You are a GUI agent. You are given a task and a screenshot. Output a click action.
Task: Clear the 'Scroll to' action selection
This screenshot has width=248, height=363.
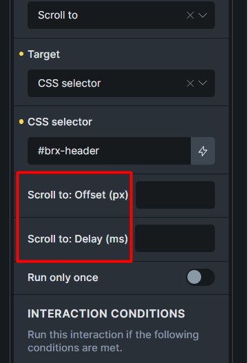pyautogui.click(x=190, y=16)
